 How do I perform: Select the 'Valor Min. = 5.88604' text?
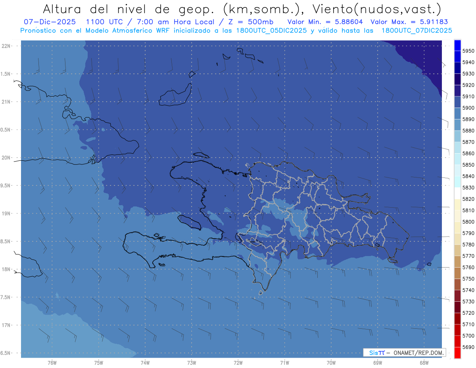point(325,22)
